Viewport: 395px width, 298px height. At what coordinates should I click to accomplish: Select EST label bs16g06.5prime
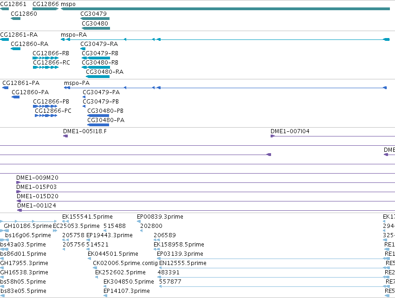pyautogui.click(x=28, y=235)
